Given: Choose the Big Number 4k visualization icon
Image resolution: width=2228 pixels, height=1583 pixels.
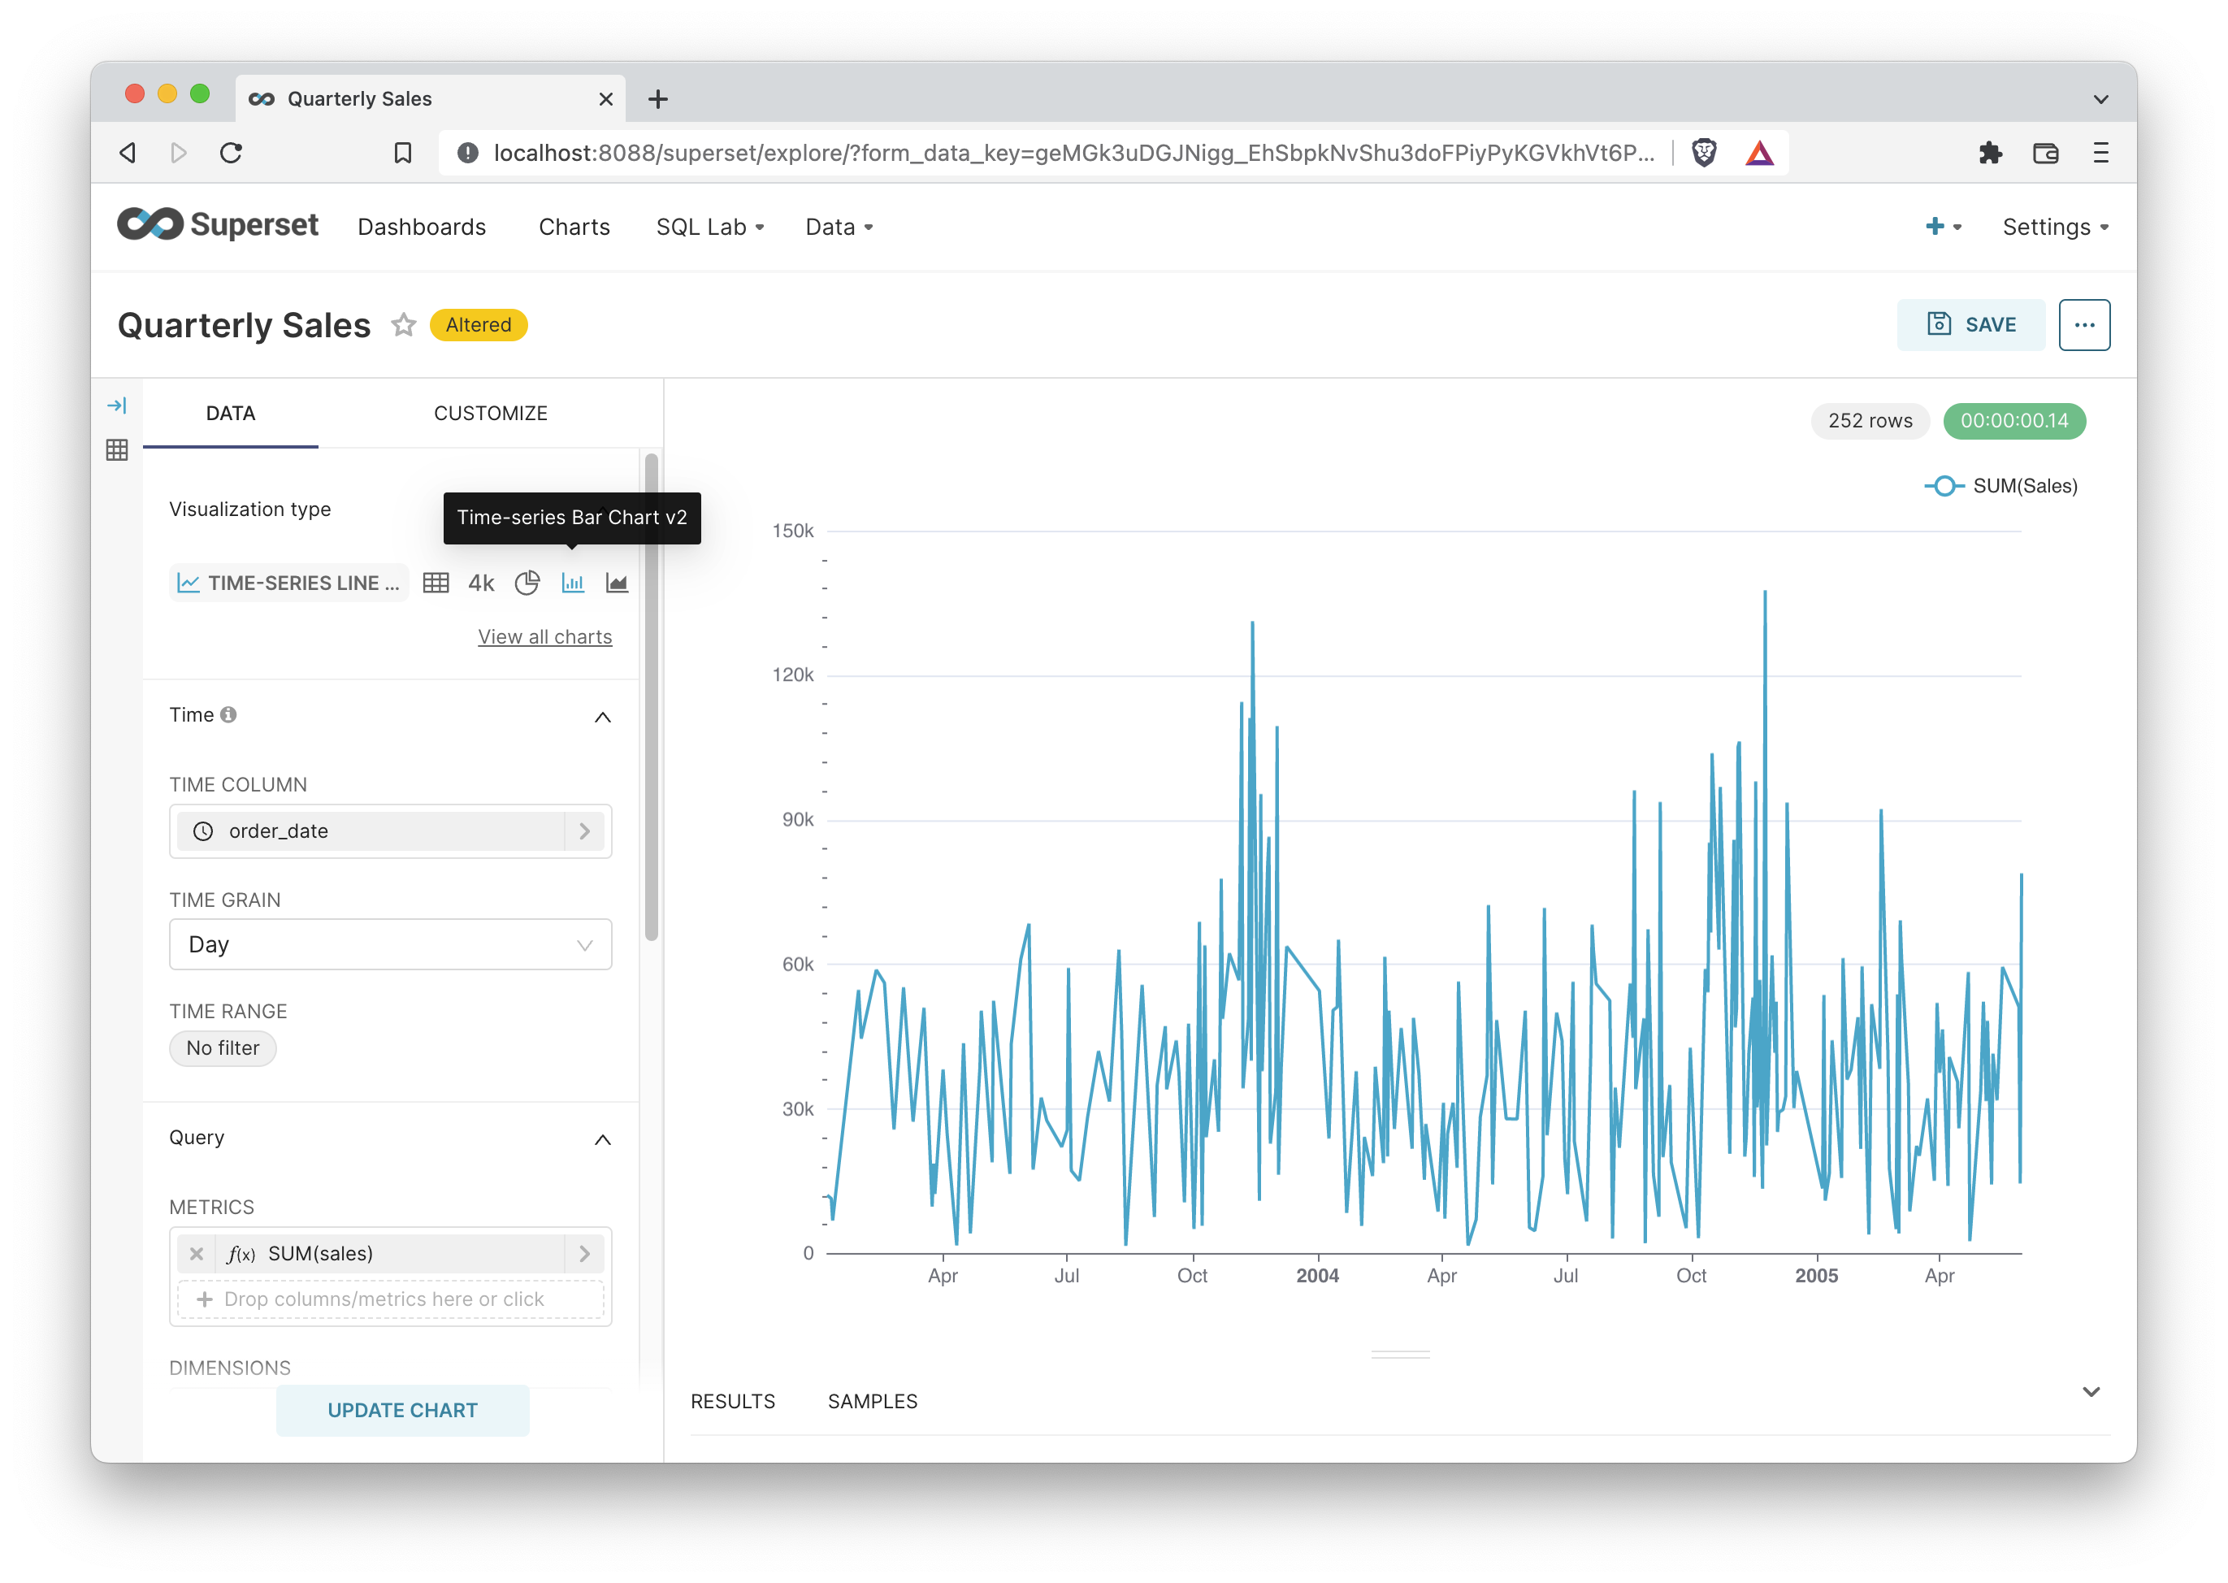Looking at the screenshot, I should (x=480, y=583).
